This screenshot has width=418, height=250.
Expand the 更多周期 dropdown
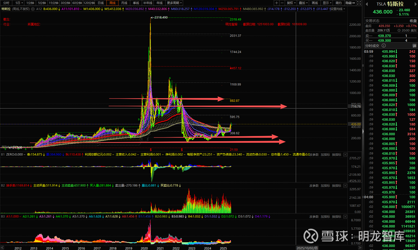coord(174,3)
